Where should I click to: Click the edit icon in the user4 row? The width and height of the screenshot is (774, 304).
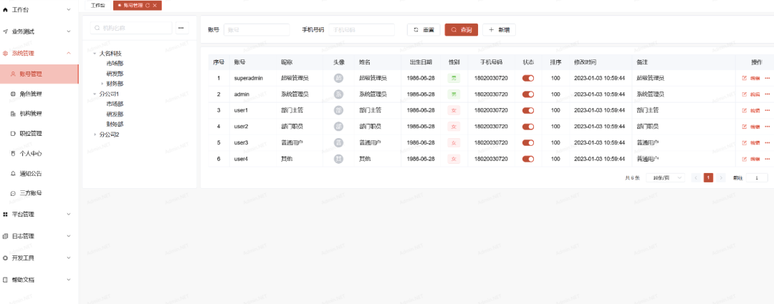pyautogui.click(x=745, y=159)
